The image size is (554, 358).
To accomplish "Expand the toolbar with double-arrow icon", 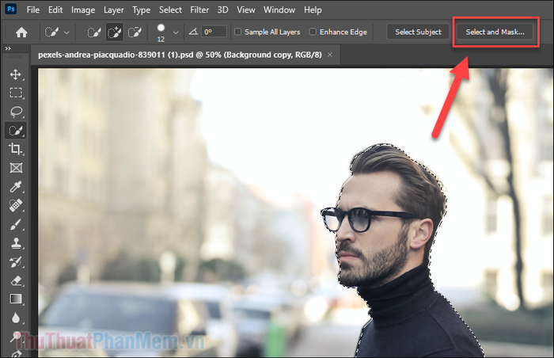I will tap(8, 48).
